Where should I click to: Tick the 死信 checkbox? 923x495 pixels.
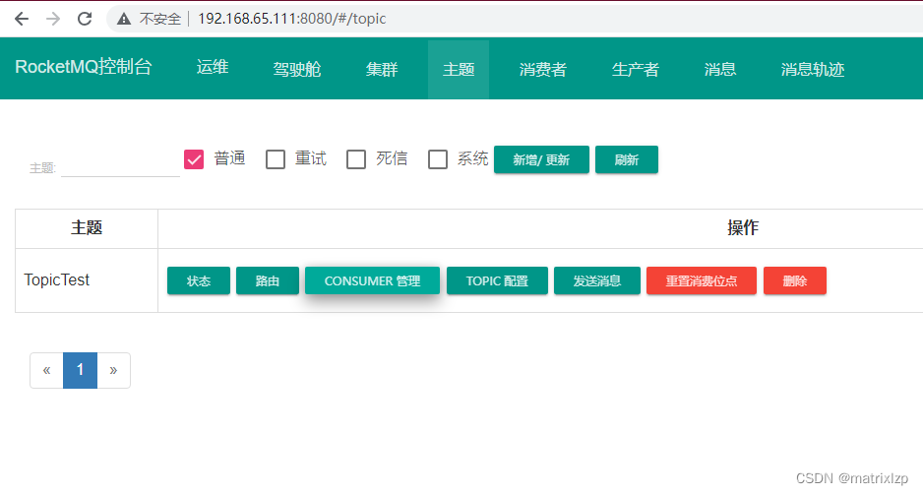tap(356, 159)
